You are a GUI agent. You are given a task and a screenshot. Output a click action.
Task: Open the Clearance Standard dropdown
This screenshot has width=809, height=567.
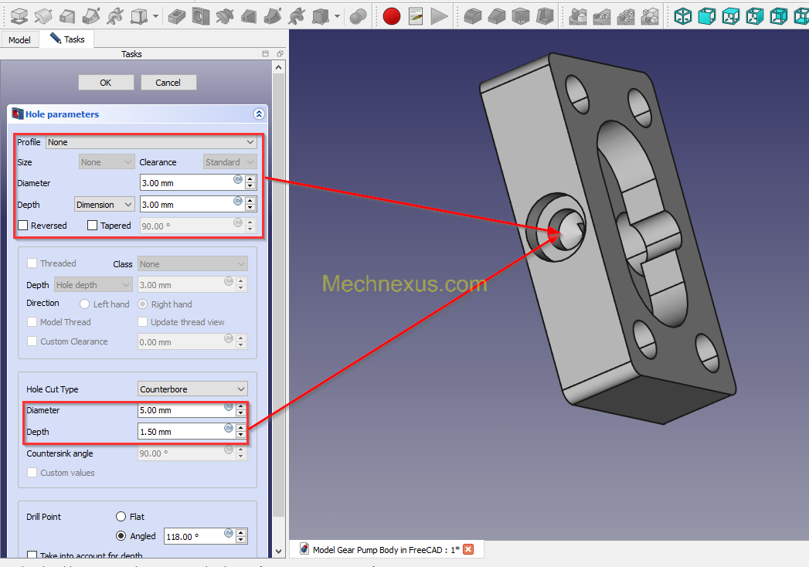229,162
